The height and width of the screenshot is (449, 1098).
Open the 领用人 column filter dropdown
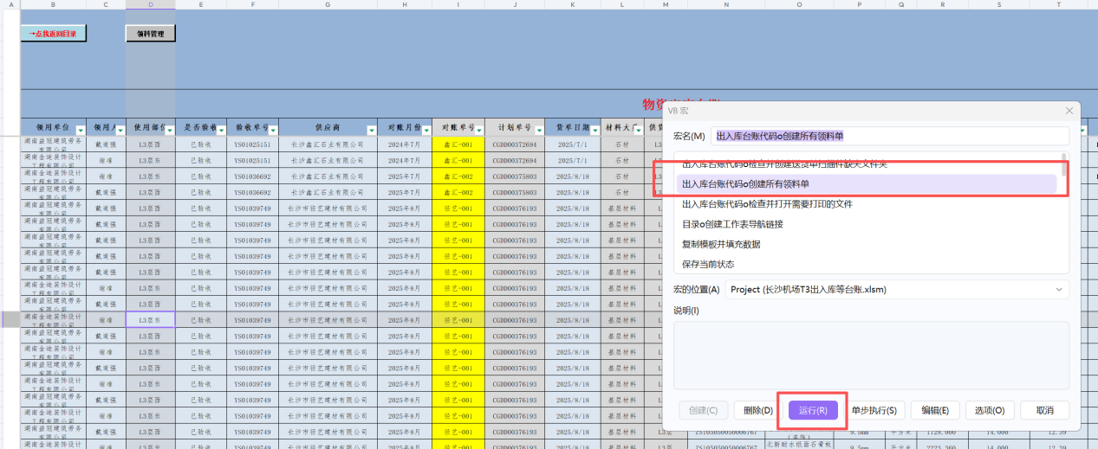(x=119, y=130)
